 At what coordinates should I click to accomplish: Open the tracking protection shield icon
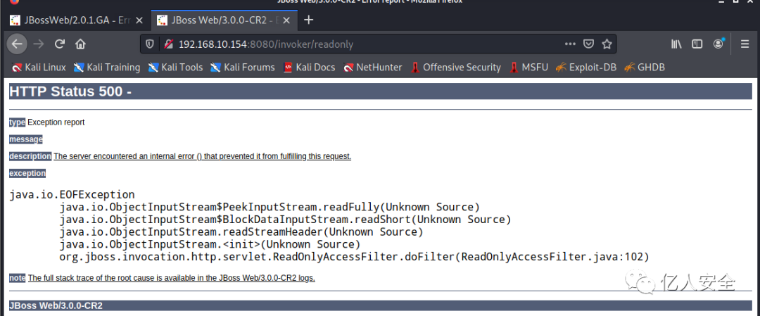pos(151,44)
